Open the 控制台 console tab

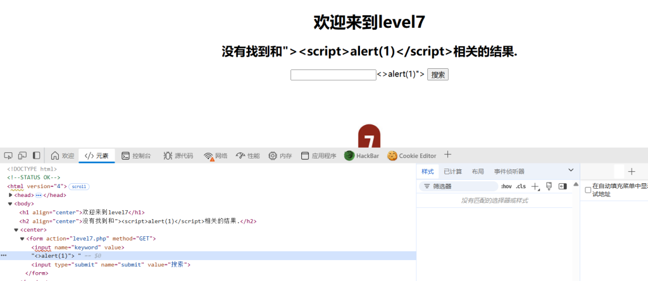click(x=136, y=155)
